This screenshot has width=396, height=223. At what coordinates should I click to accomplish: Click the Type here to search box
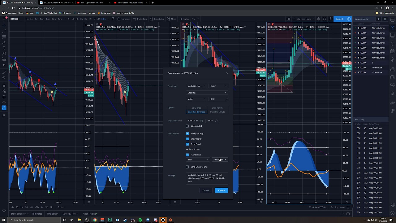34,220
